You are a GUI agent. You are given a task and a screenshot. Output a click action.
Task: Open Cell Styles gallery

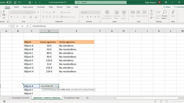coord(124,15)
